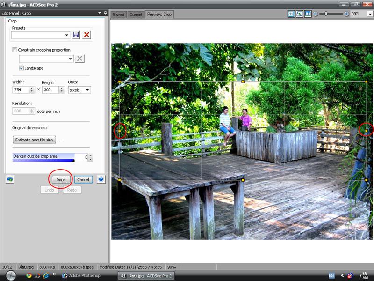Screen dimensions: 374x281
Task: Open the Presets dropdown list
Action: (67, 35)
